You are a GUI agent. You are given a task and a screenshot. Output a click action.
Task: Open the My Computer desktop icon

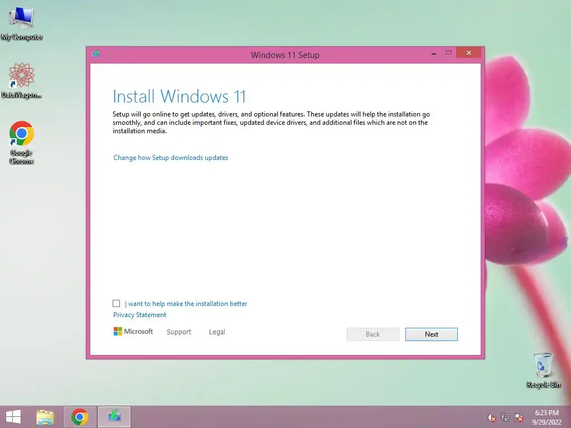pyautogui.click(x=22, y=23)
